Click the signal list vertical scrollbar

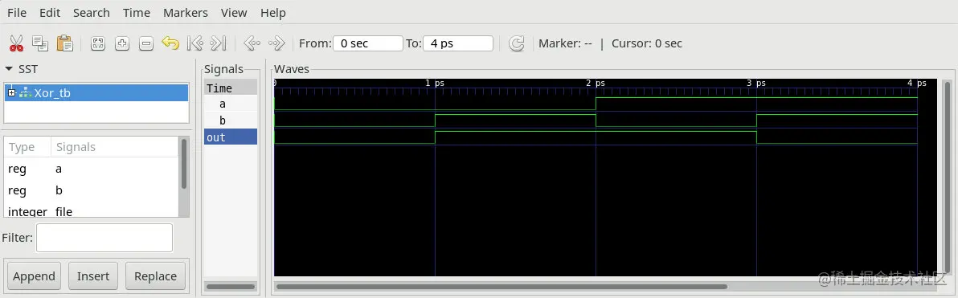point(184,164)
